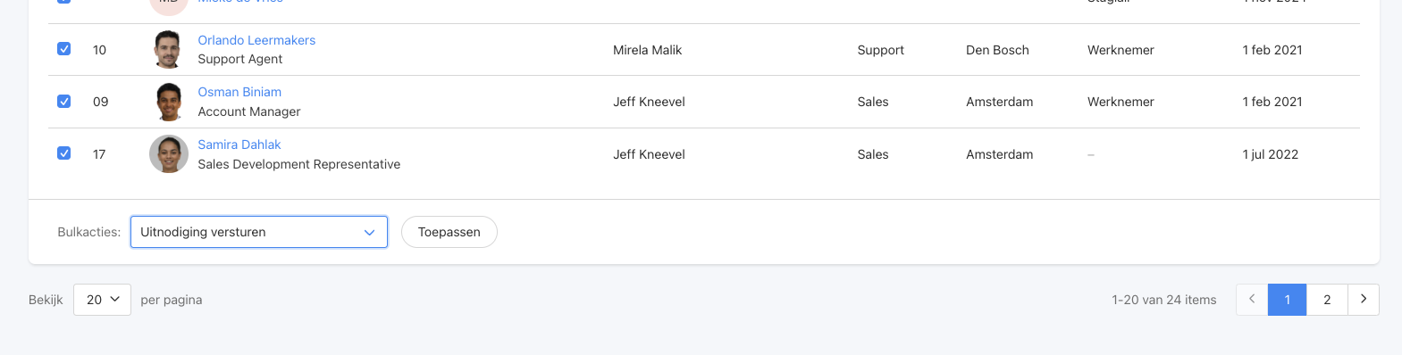Image resolution: width=1402 pixels, height=355 pixels.
Task: Click the chevron in bulk actions select
Action: click(369, 232)
